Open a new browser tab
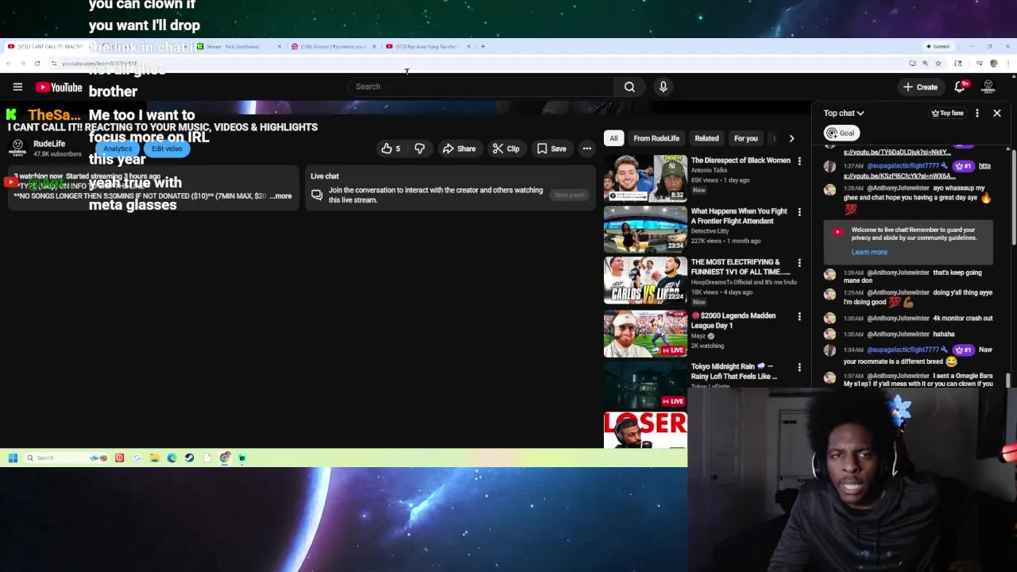 [483, 47]
